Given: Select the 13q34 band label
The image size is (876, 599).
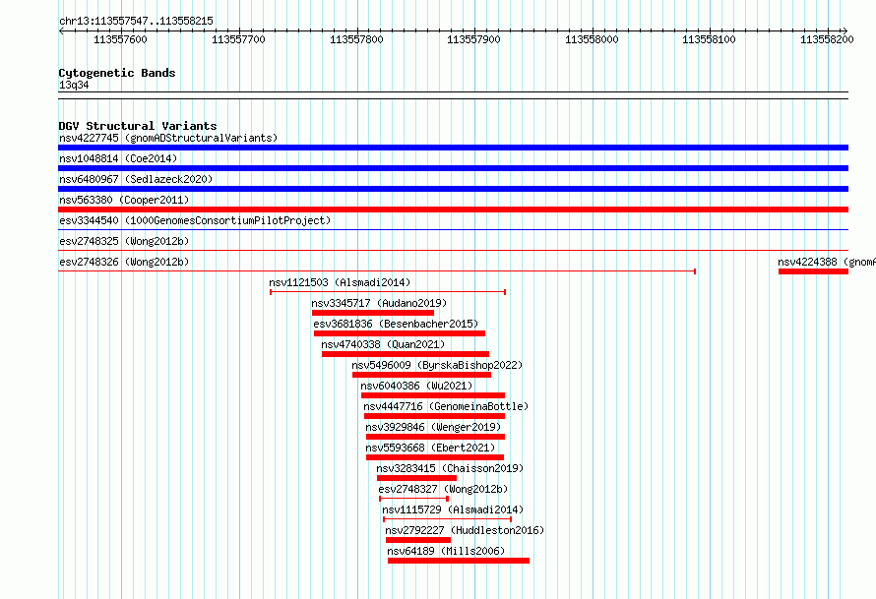Looking at the screenshot, I should click(x=74, y=85).
